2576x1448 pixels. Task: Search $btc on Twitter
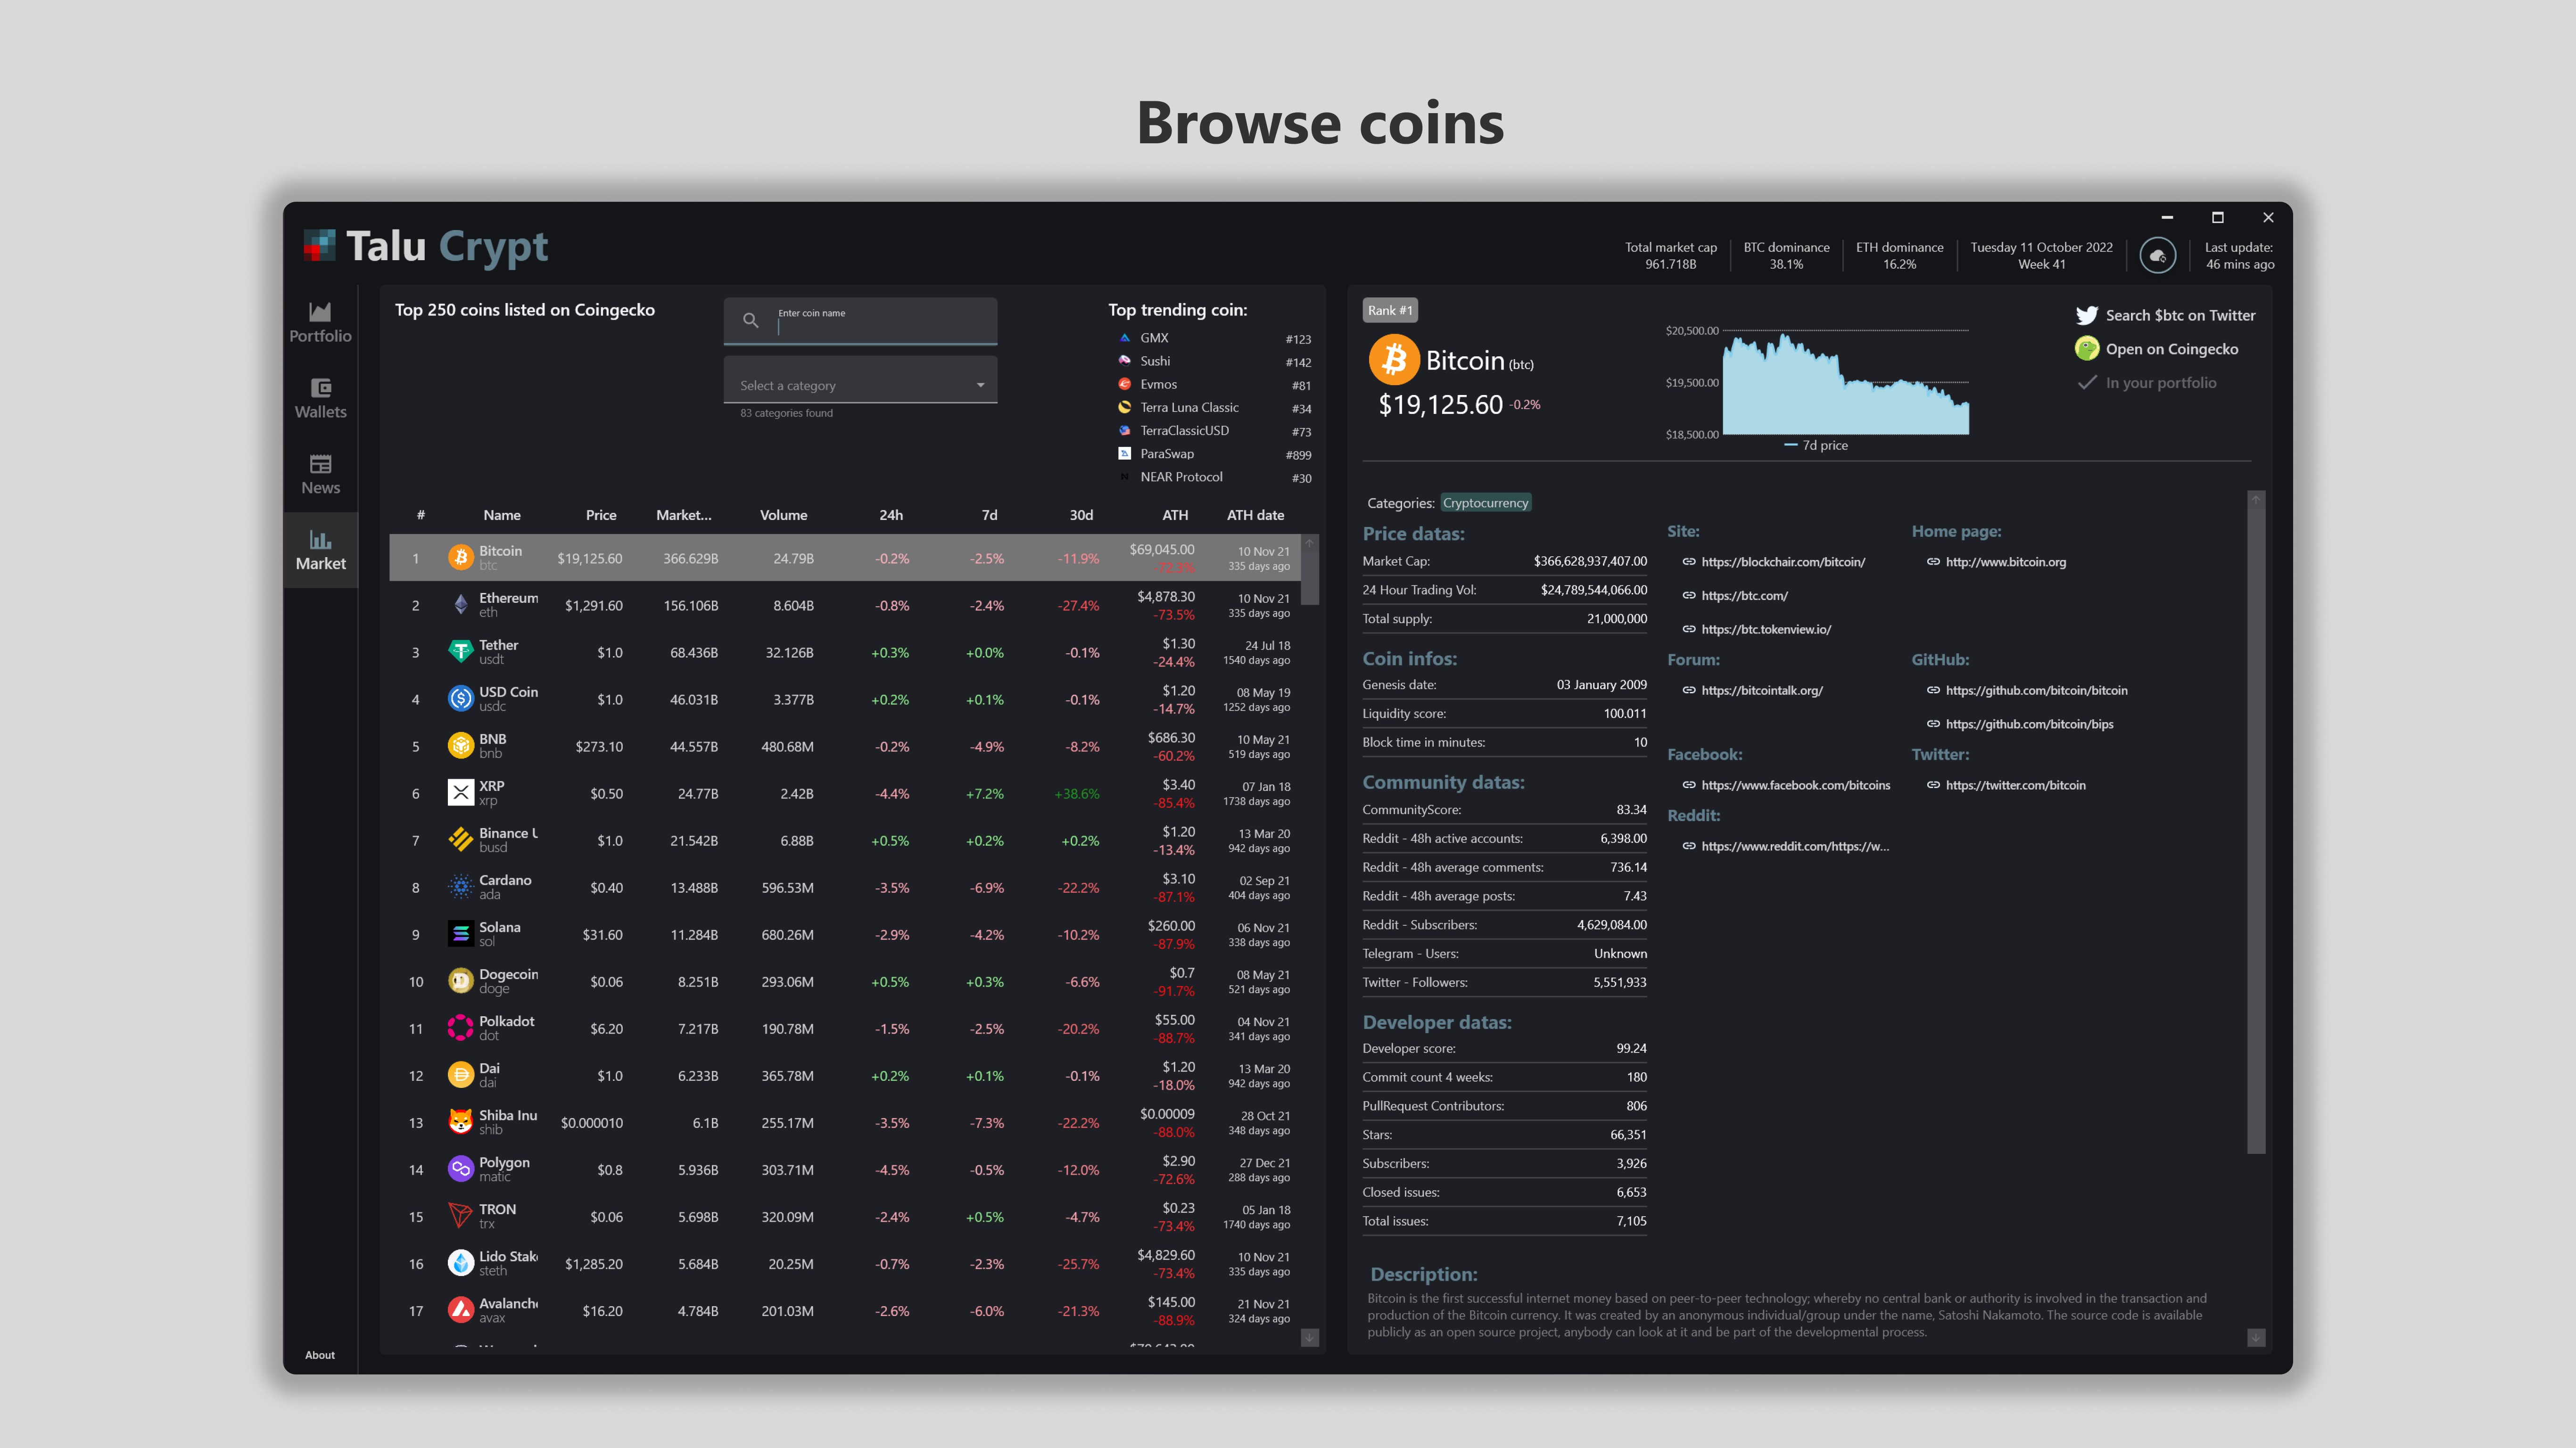coord(2179,315)
